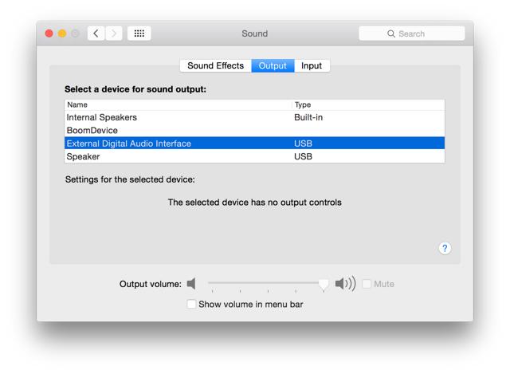Switch to the Sound Effects tab
Image resolution: width=510 pixels, height=374 pixels.
click(216, 65)
